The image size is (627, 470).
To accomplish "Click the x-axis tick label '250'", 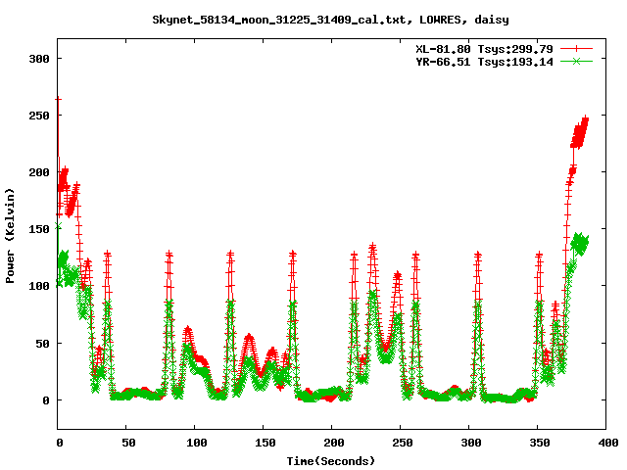I will coord(403,443).
